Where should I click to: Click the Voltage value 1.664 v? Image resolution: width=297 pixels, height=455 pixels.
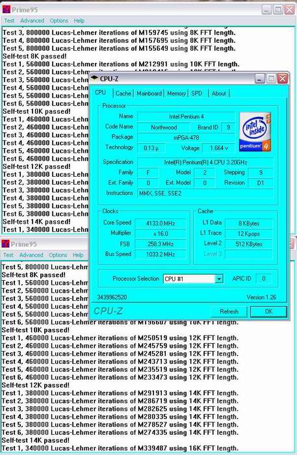coord(219,148)
